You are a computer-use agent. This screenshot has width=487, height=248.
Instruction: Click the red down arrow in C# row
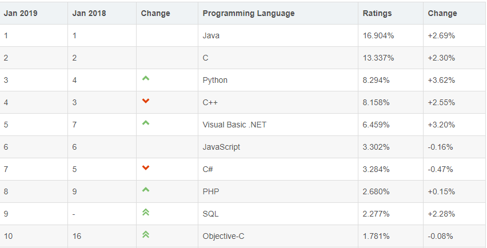[x=146, y=167]
